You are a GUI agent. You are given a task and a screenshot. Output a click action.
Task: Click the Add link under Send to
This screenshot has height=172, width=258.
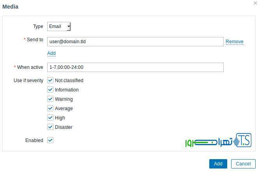[51, 53]
